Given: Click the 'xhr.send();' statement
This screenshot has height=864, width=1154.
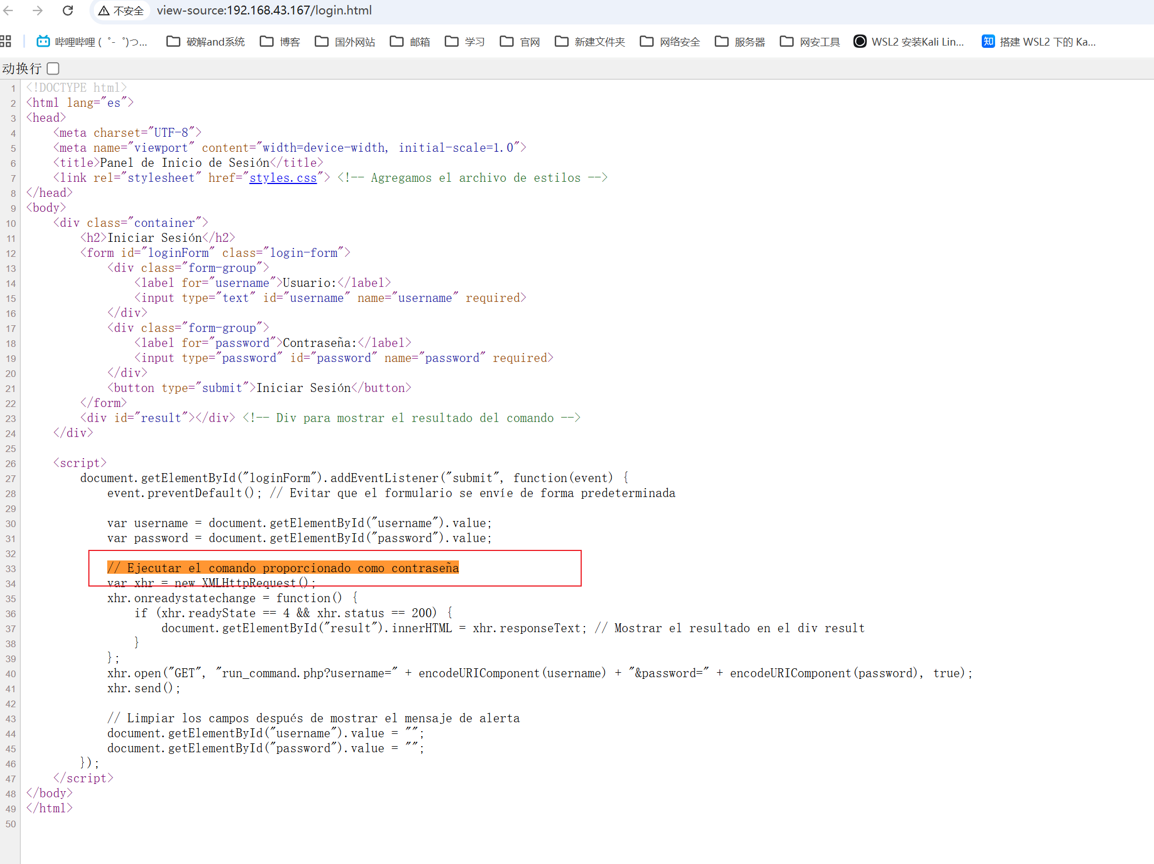Looking at the screenshot, I should click(x=144, y=688).
